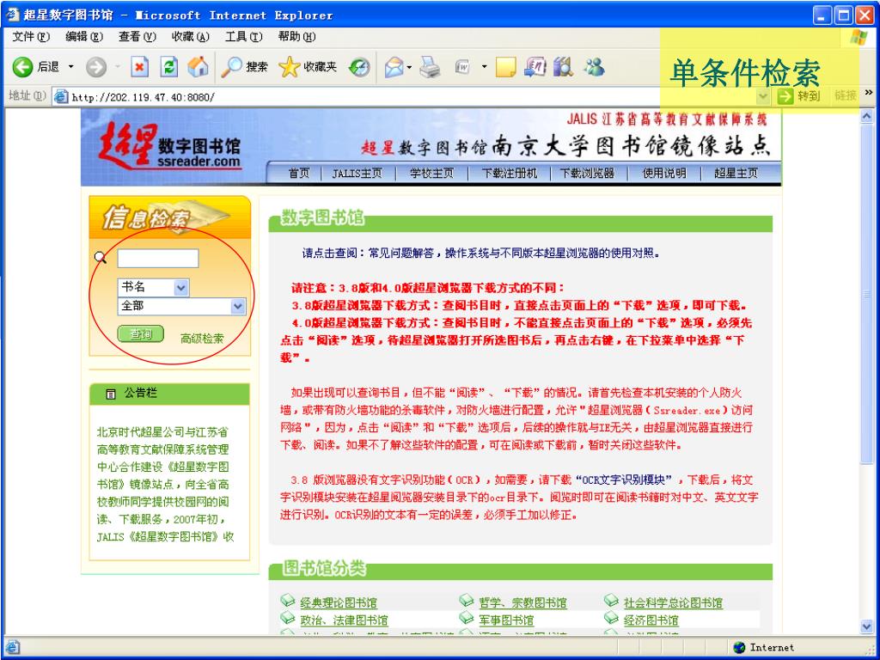
Task: Click the Internet zone globe in status bar
Action: click(x=740, y=647)
